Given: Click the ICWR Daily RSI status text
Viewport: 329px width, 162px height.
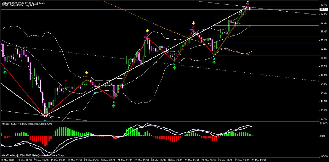Looking at the screenshot, I should click(20, 5).
